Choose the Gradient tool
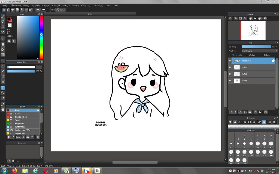 click(3, 55)
